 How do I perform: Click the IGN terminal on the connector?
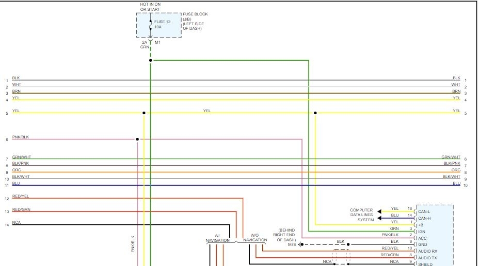422,232
